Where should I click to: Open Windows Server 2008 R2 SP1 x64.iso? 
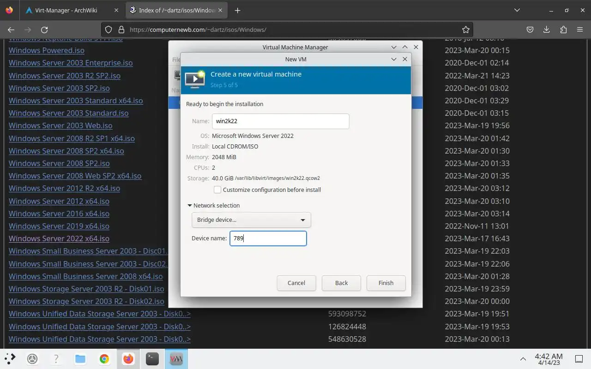(x=72, y=138)
